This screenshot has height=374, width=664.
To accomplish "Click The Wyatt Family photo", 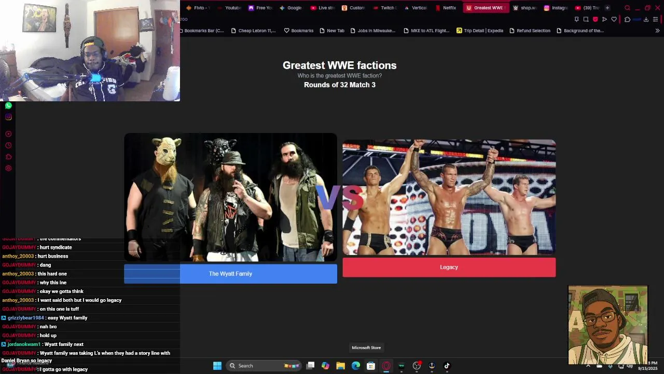I will click(x=230, y=197).
